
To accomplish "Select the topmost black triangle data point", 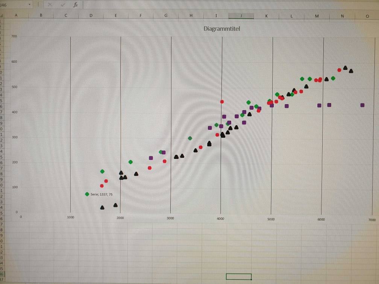I will point(345,68).
